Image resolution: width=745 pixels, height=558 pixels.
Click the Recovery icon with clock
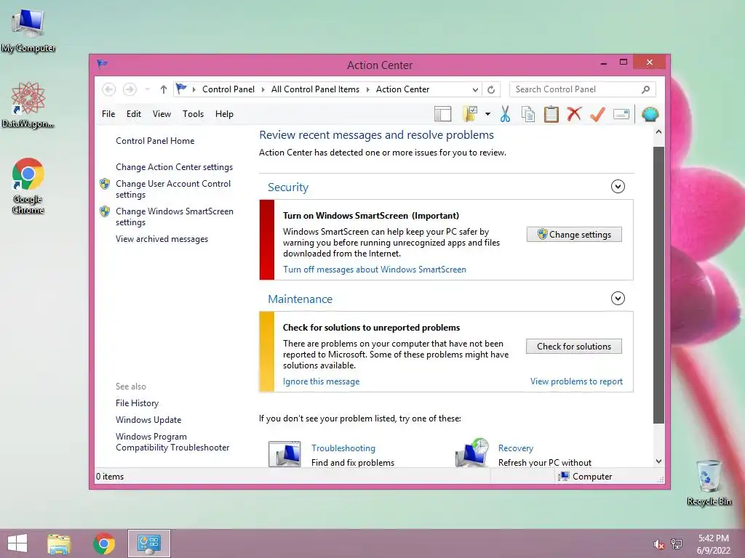(472, 453)
